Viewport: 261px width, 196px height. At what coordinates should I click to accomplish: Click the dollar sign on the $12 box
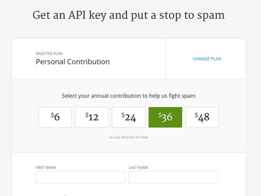click(87, 115)
